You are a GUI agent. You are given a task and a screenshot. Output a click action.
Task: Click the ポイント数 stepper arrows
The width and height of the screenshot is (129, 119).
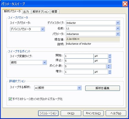coord(109,66)
